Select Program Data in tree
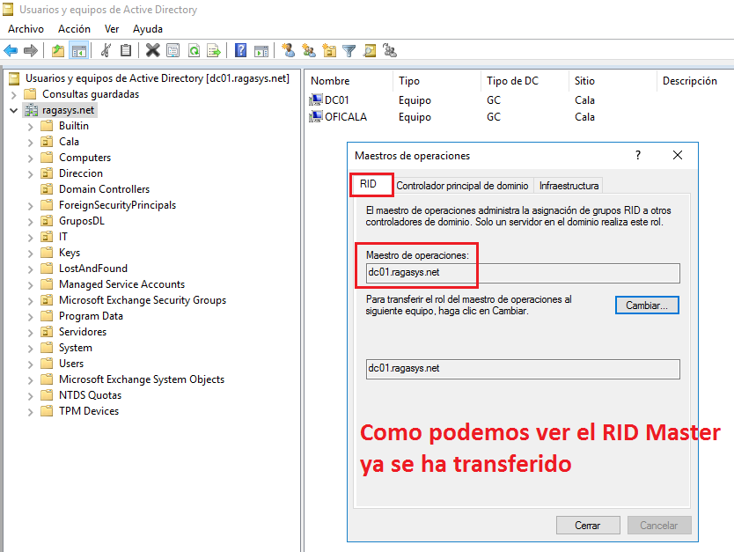734x552 pixels. click(91, 316)
